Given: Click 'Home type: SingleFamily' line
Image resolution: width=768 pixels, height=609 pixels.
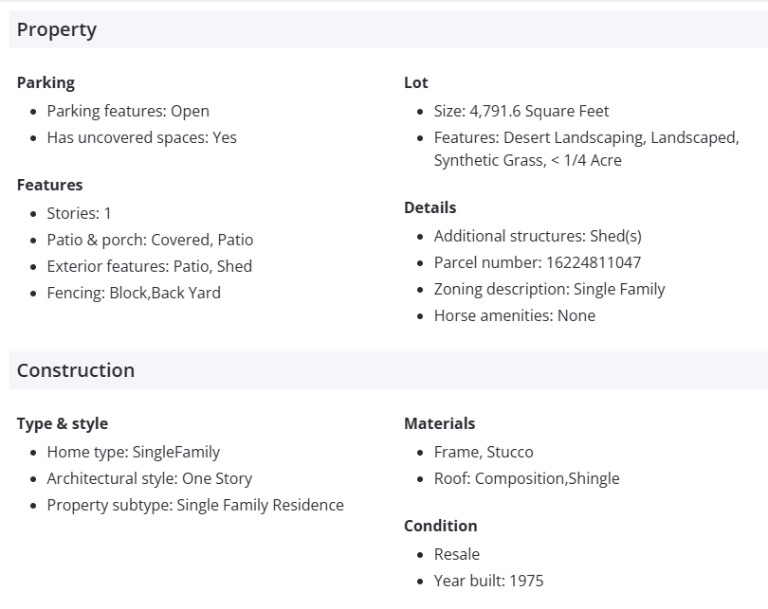Looking at the screenshot, I should [134, 452].
